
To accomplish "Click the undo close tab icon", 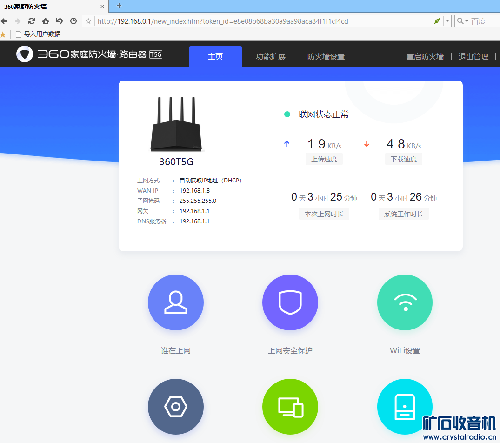I will (60, 21).
